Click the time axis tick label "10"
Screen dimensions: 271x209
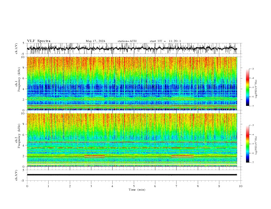pyautogui.click(x=241, y=186)
